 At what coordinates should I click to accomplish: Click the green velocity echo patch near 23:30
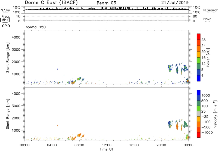point(186,124)
